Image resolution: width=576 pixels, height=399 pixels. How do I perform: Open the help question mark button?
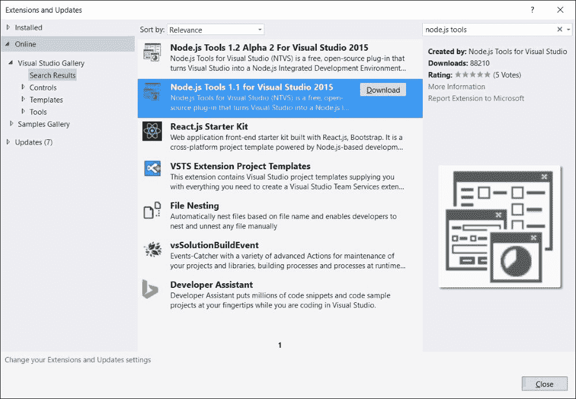(x=532, y=10)
